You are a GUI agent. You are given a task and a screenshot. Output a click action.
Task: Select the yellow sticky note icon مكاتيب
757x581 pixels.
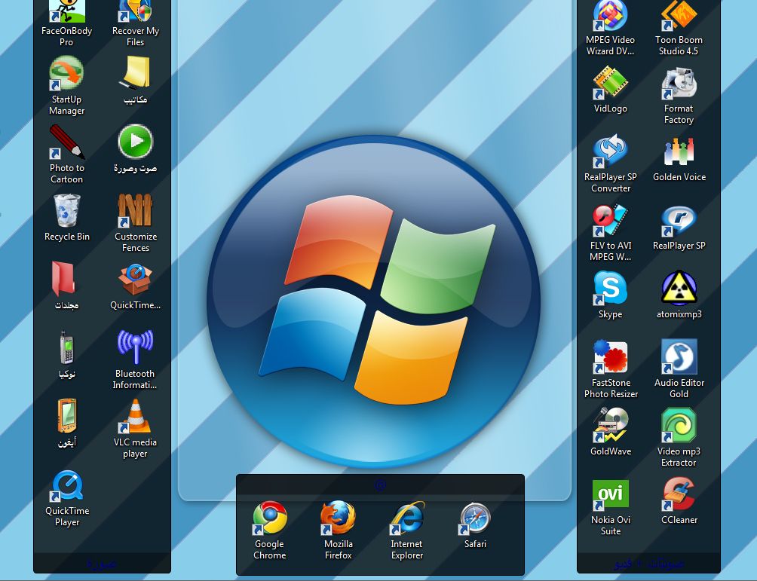point(136,73)
